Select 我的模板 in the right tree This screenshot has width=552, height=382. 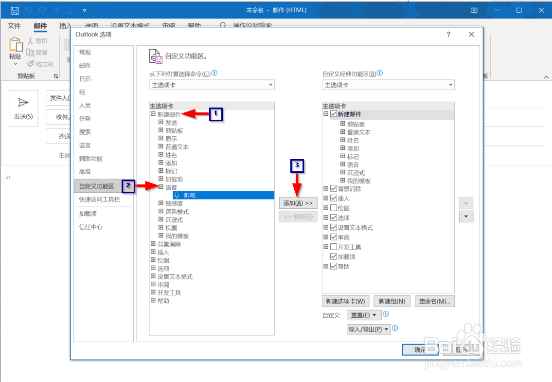point(359,181)
